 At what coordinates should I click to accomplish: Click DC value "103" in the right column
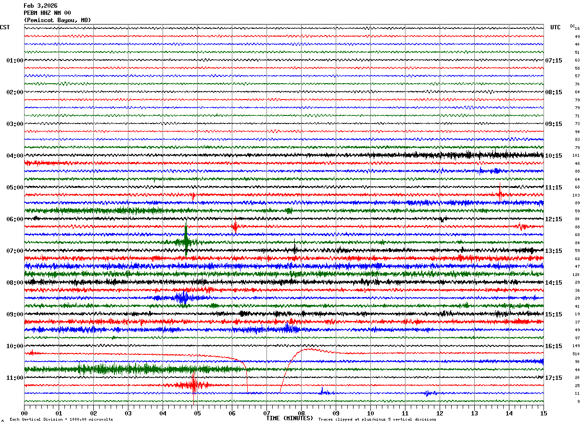[x=576, y=195]
